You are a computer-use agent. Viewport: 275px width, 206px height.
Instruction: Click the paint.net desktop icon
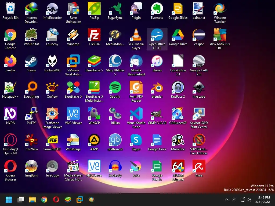199,9
